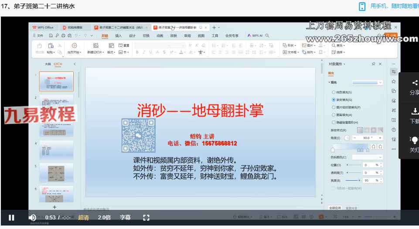Pin the 对象属性 panel

click(x=373, y=64)
